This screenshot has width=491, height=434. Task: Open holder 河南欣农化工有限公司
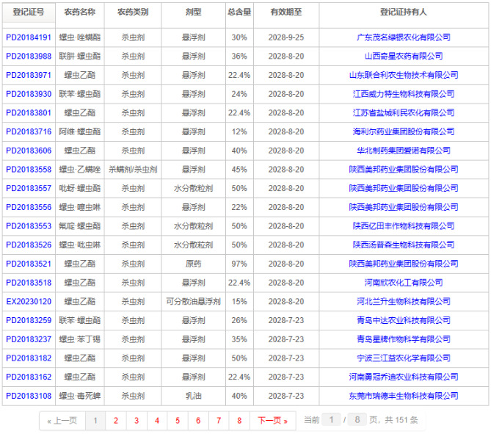(x=404, y=282)
